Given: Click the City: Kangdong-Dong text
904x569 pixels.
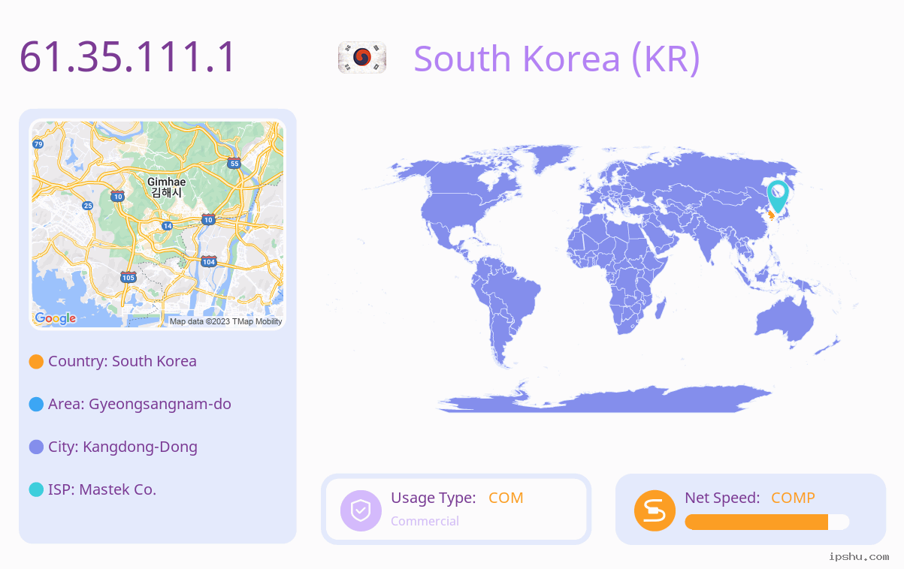Looking at the screenshot, I should [x=122, y=447].
